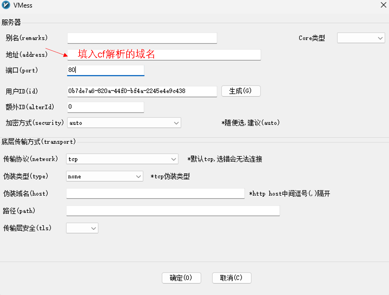Click the 生成(G) button to generate user ID
This screenshot has height=295, width=389.
(241, 91)
